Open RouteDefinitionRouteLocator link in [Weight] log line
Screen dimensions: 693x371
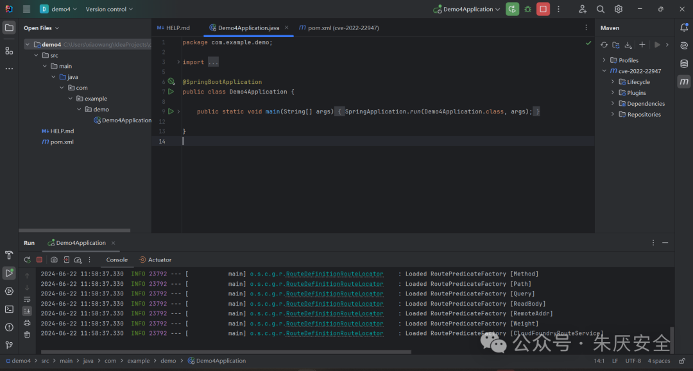coord(334,324)
